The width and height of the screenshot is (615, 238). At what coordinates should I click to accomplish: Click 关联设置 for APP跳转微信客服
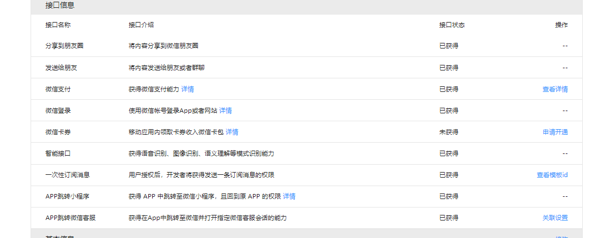point(555,218)
